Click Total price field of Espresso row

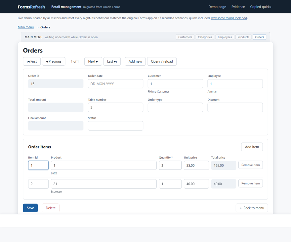[x=224, y=184]
